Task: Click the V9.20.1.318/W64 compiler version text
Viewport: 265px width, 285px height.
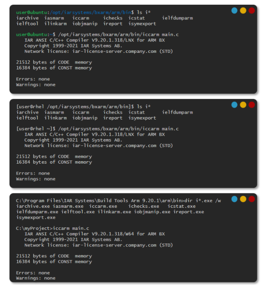Action: click(x=112, y=234)
